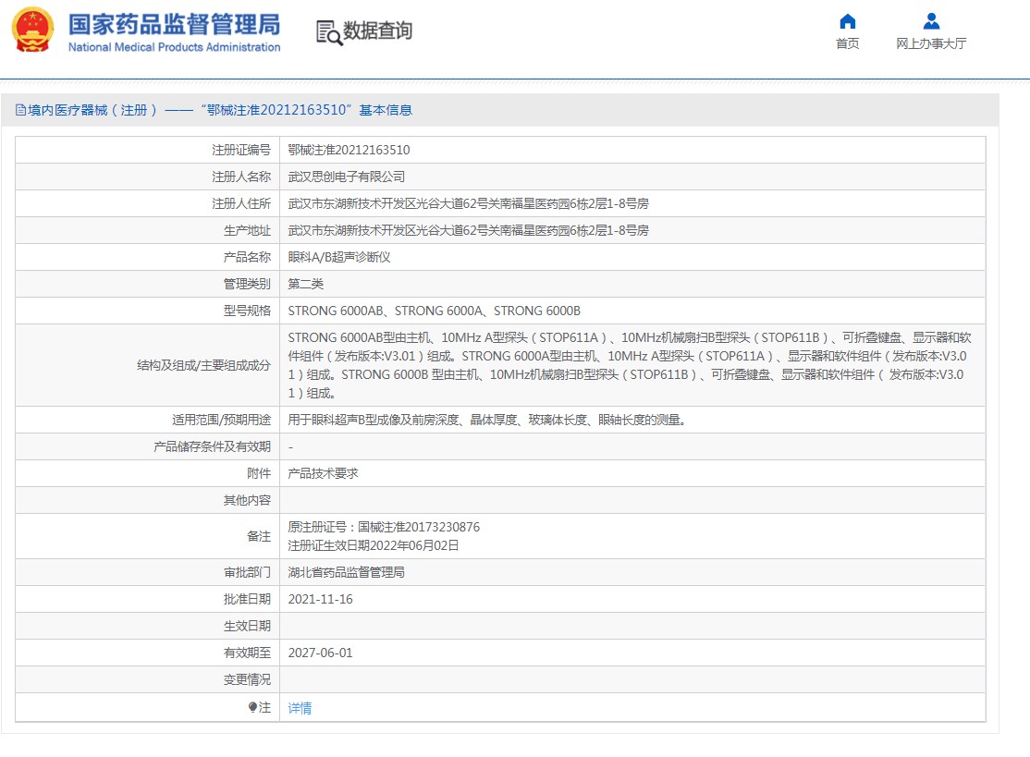This screenshot has height=757, width=1030.
Task: Click the 型号规格 row label
Action: pos(247,311)
